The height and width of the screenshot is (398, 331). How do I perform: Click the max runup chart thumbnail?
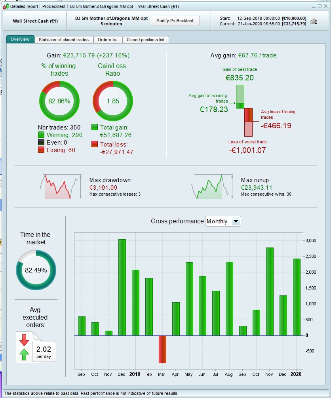(x=212, y=187)
